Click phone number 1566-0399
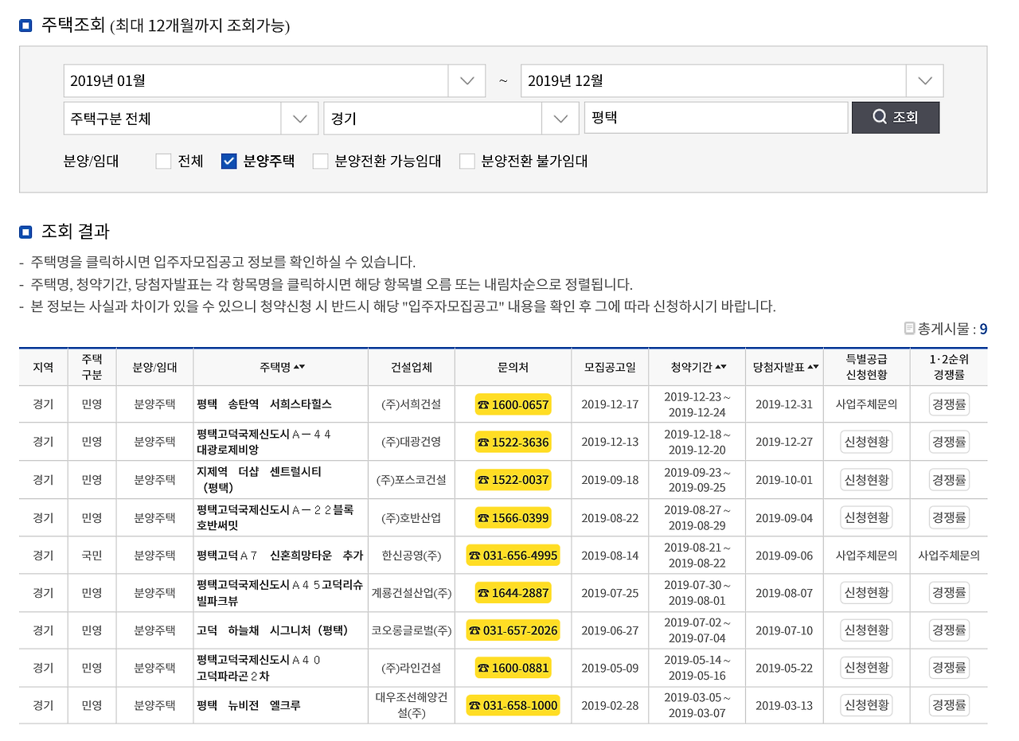This screenshot has height=741, width=1019. pos(513,518)
